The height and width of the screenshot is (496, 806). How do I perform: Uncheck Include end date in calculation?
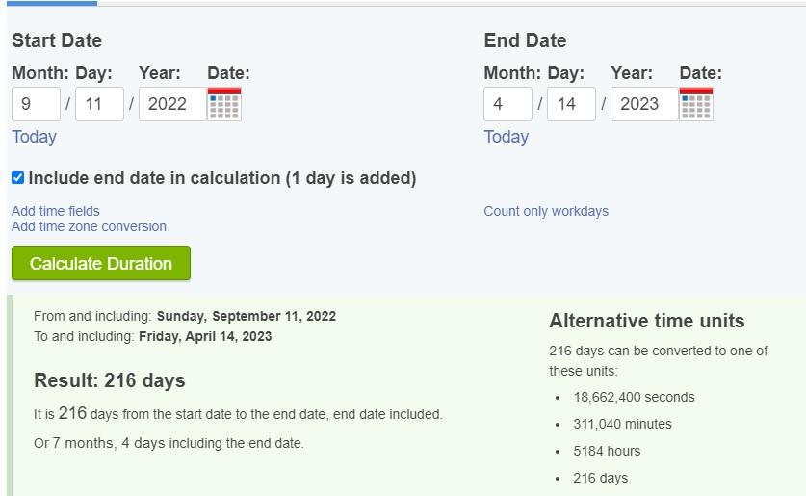click(x=18, y=178)
